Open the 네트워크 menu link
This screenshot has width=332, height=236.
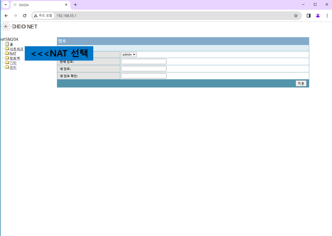pos(16,49)
